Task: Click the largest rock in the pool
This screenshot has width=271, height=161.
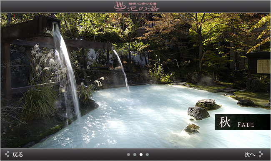Action: (199, 113)
